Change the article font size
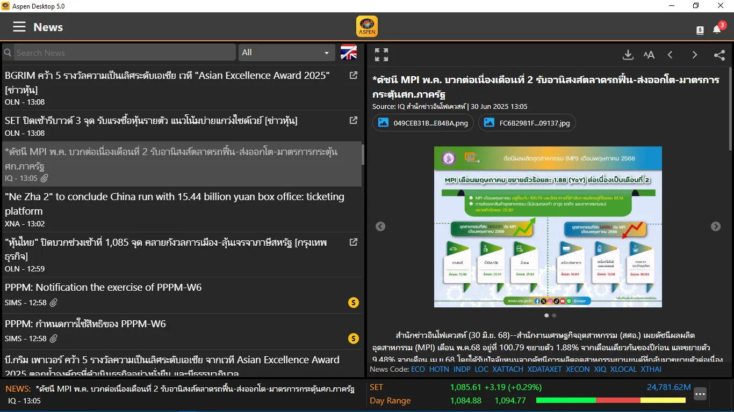The image size is (734, 412). 649,55
